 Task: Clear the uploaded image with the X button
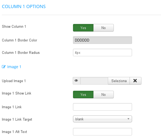(135, 81)
